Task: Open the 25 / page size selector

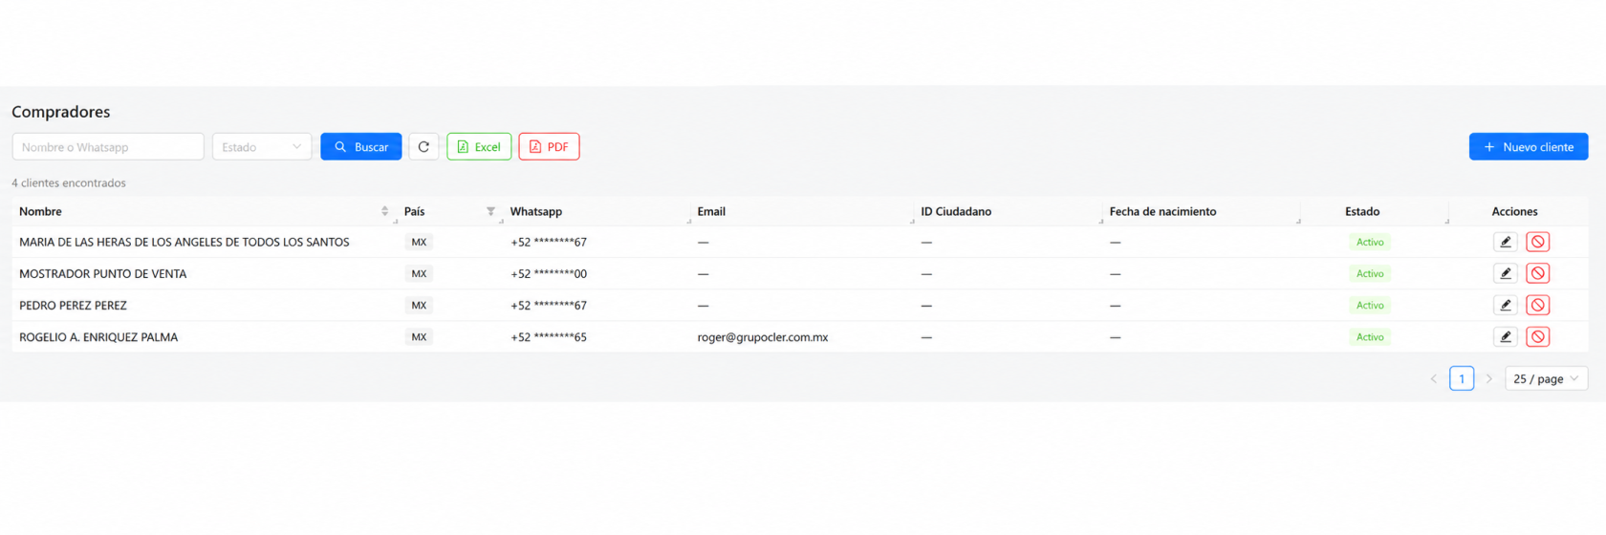Action: (1546, 379)
